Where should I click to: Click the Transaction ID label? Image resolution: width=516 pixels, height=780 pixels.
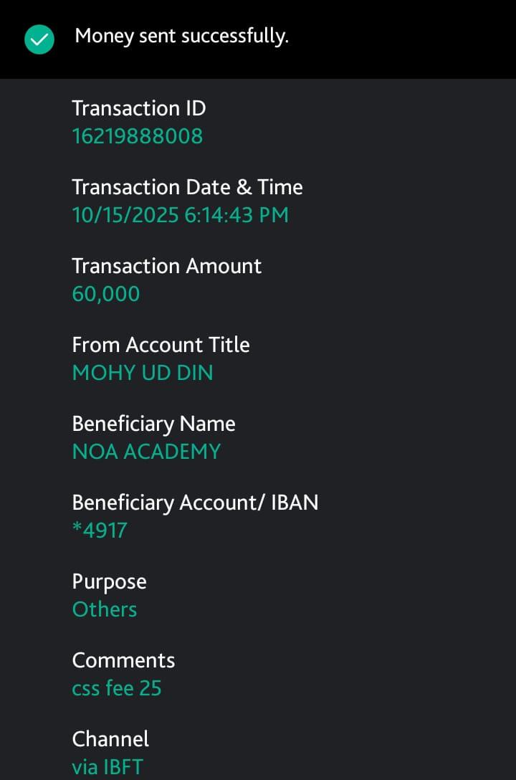coord(139,108)
